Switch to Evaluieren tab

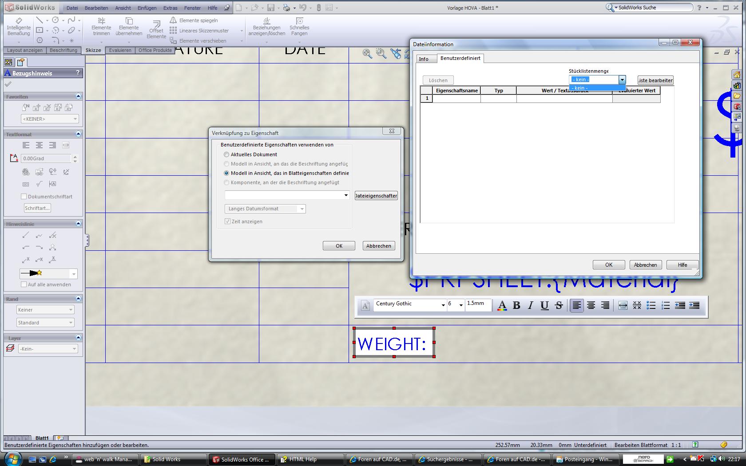coord(120,50)
